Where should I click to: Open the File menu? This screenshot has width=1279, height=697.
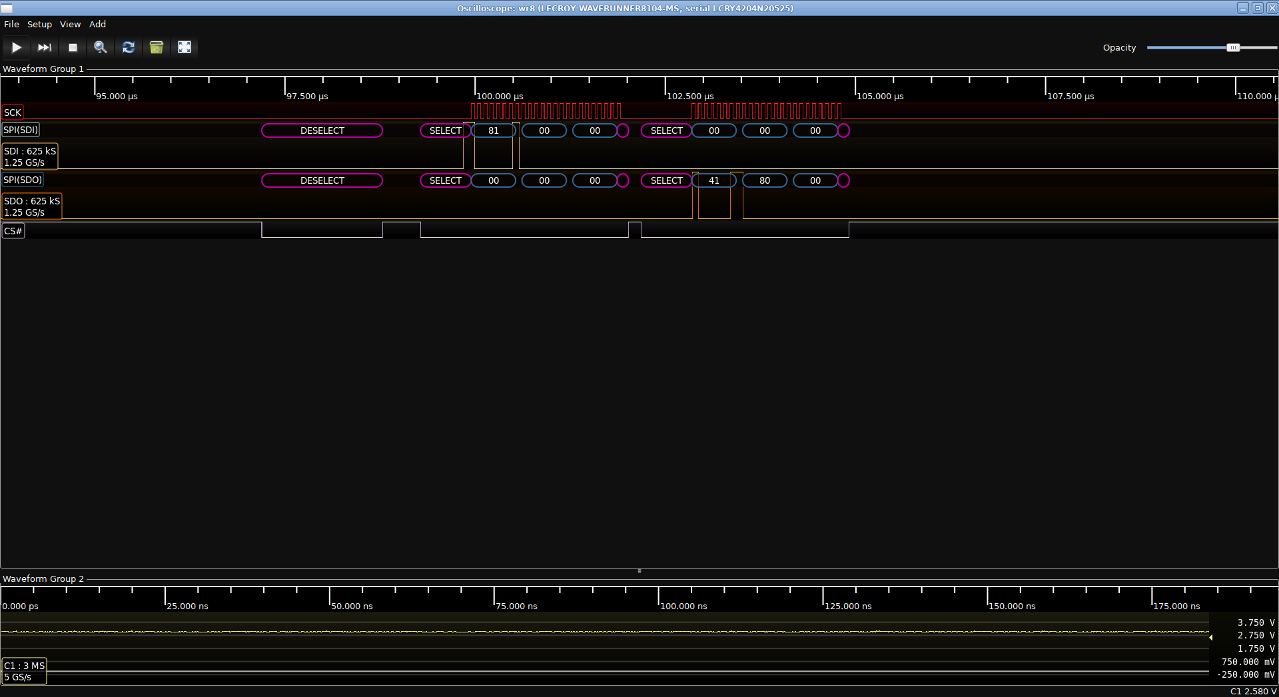click(11, 24)
